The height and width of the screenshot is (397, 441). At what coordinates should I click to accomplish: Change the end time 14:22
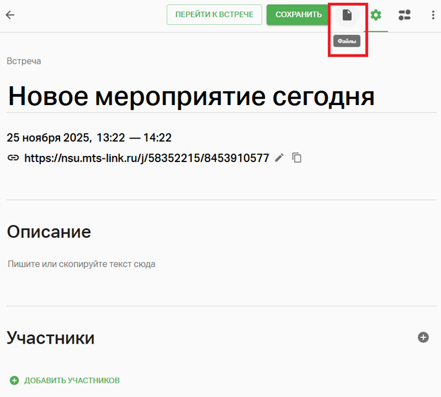point(158,137)
